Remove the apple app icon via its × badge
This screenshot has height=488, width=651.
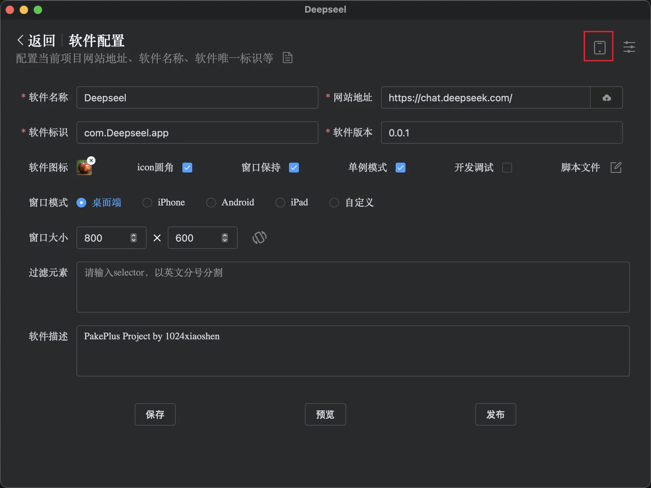point(91,160)
